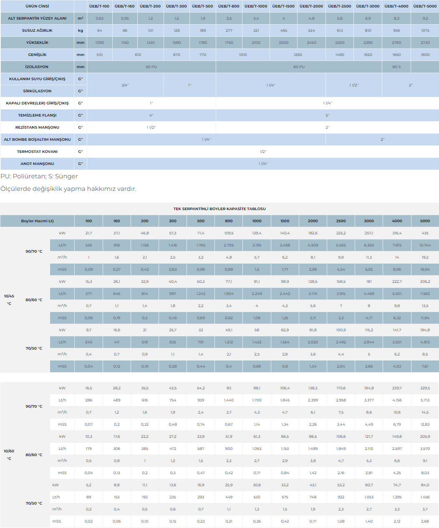Click the ÜEB/T-100 column header

[99, 6]
